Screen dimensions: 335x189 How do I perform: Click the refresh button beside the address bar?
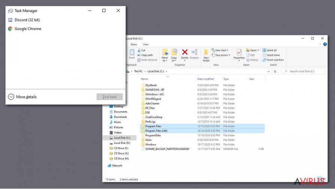pos(275,71)
